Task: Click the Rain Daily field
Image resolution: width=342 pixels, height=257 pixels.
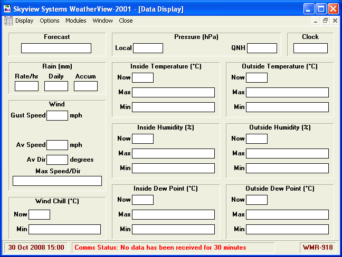Action: (x=56, y=86)
